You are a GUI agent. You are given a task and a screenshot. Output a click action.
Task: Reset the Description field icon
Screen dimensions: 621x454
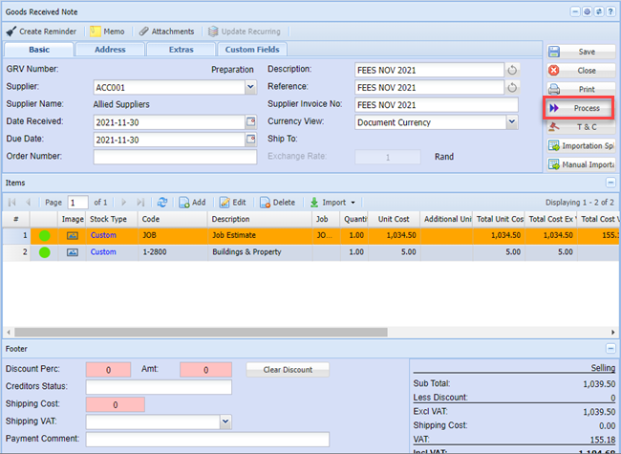512,70
